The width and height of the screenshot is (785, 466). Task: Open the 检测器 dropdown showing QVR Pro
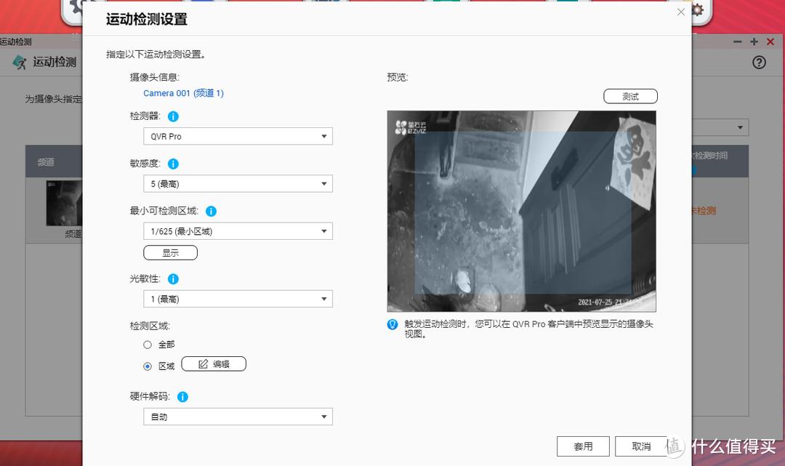click(238, 136)
